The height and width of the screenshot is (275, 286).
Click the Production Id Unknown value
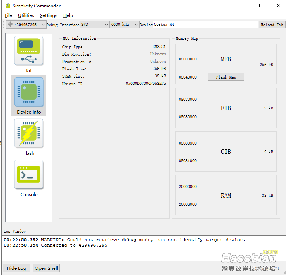[x=158, y=61]
